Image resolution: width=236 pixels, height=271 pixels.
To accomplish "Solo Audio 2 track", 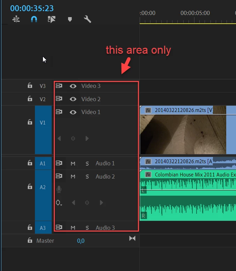I will click(x=87, y=176).
